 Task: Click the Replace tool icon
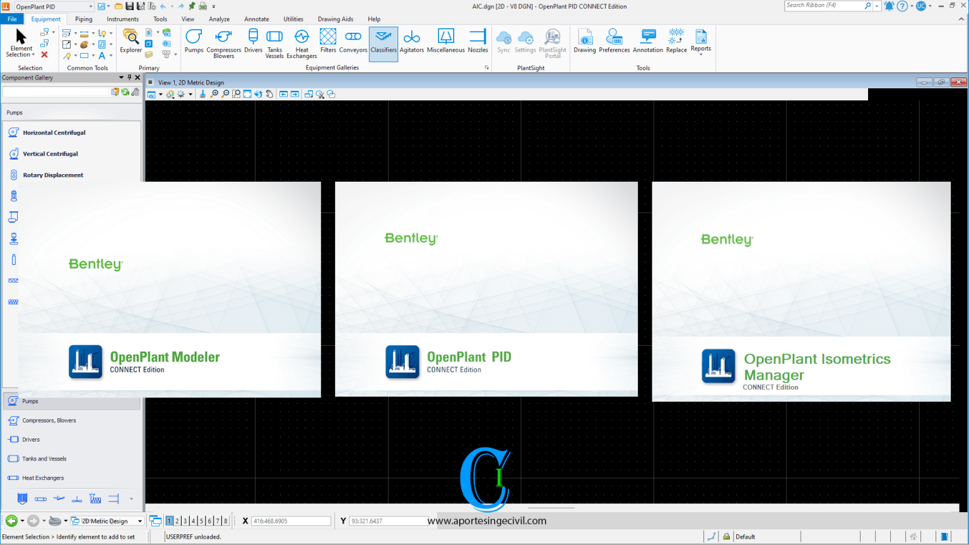pos(676,42)
